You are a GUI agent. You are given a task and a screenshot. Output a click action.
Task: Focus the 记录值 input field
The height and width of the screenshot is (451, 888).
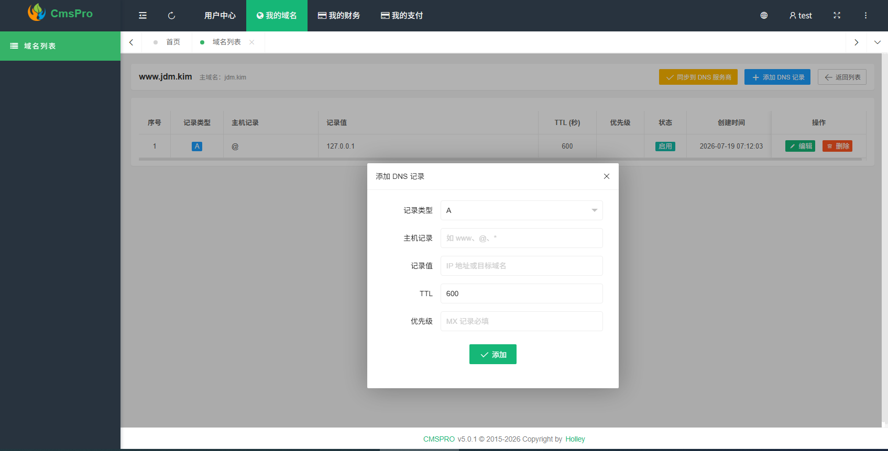coord(521,266)
